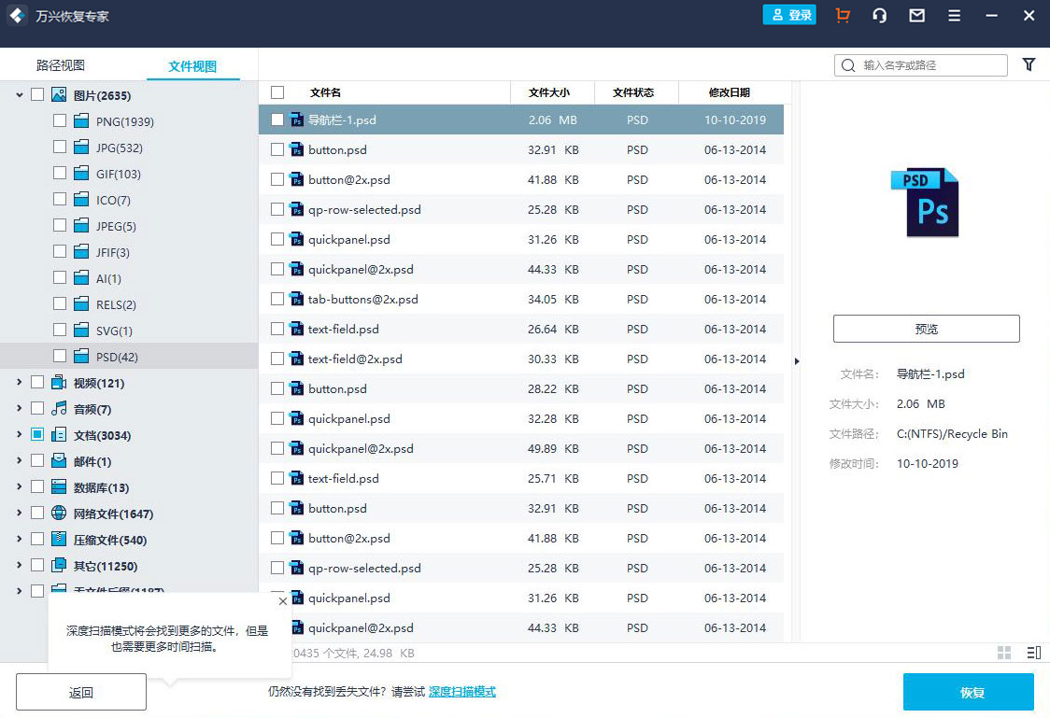1050x718 pixels.
Task: Switch to the 路径视图 tab
Action: pos(61,65)
